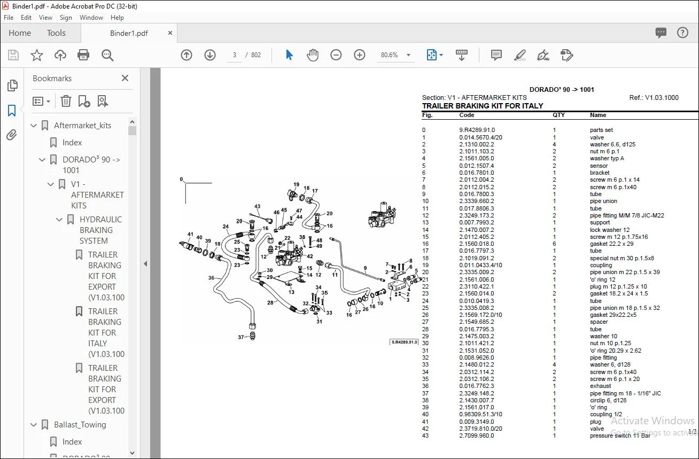This screenshot has width=699, height=459.
Task: Open the Help menu
Action: [117, 18]
